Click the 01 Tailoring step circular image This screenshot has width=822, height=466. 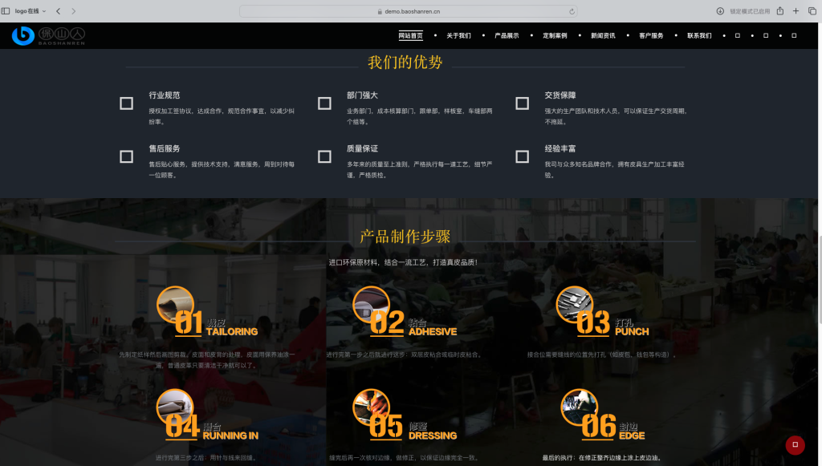175,305
